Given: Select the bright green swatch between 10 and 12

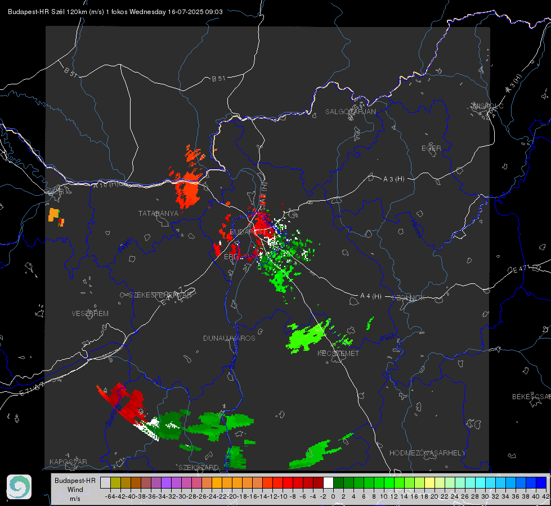Looking at the screenshot, I should click(x=389, y=482).
